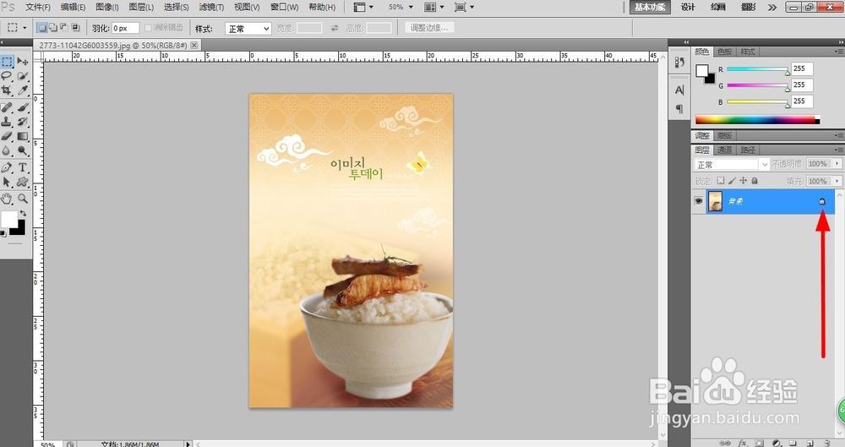Image resolution: width=845 pixels, height=447 pixels.
Task: Select the Gradient tool
Action: [23, 136]
